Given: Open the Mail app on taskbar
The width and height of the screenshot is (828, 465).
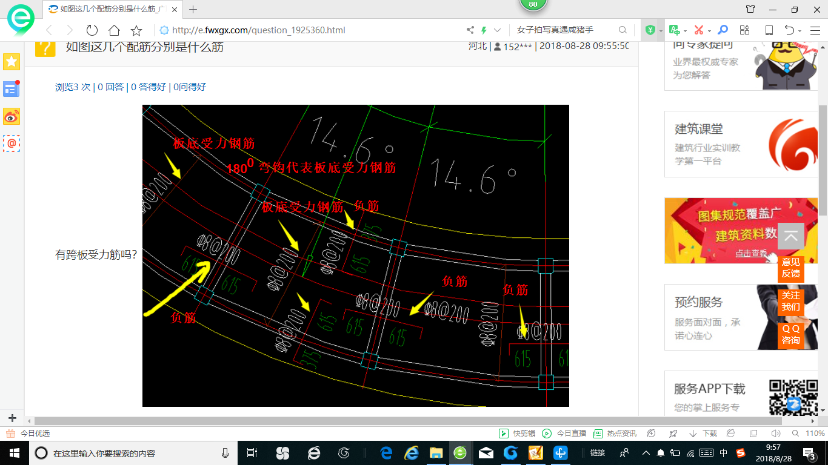Looking at the screenshot, I should pyautogui.click(x=486, y=453).
